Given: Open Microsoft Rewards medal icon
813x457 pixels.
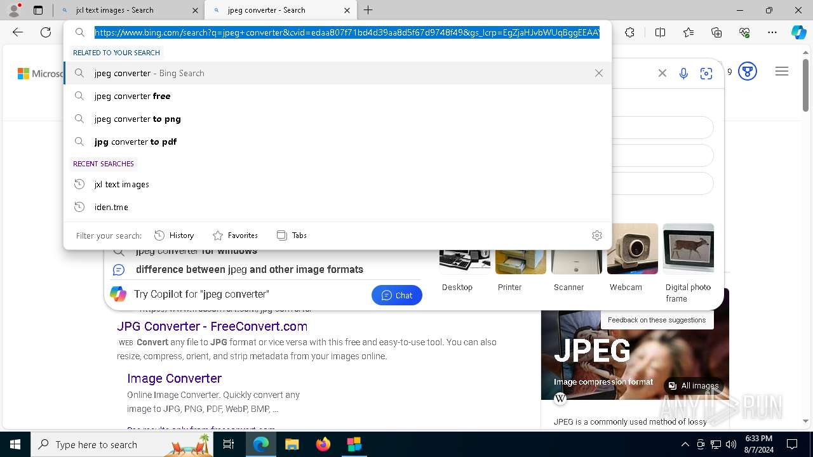Looking at the screenshot, I should tap(748, 72).
